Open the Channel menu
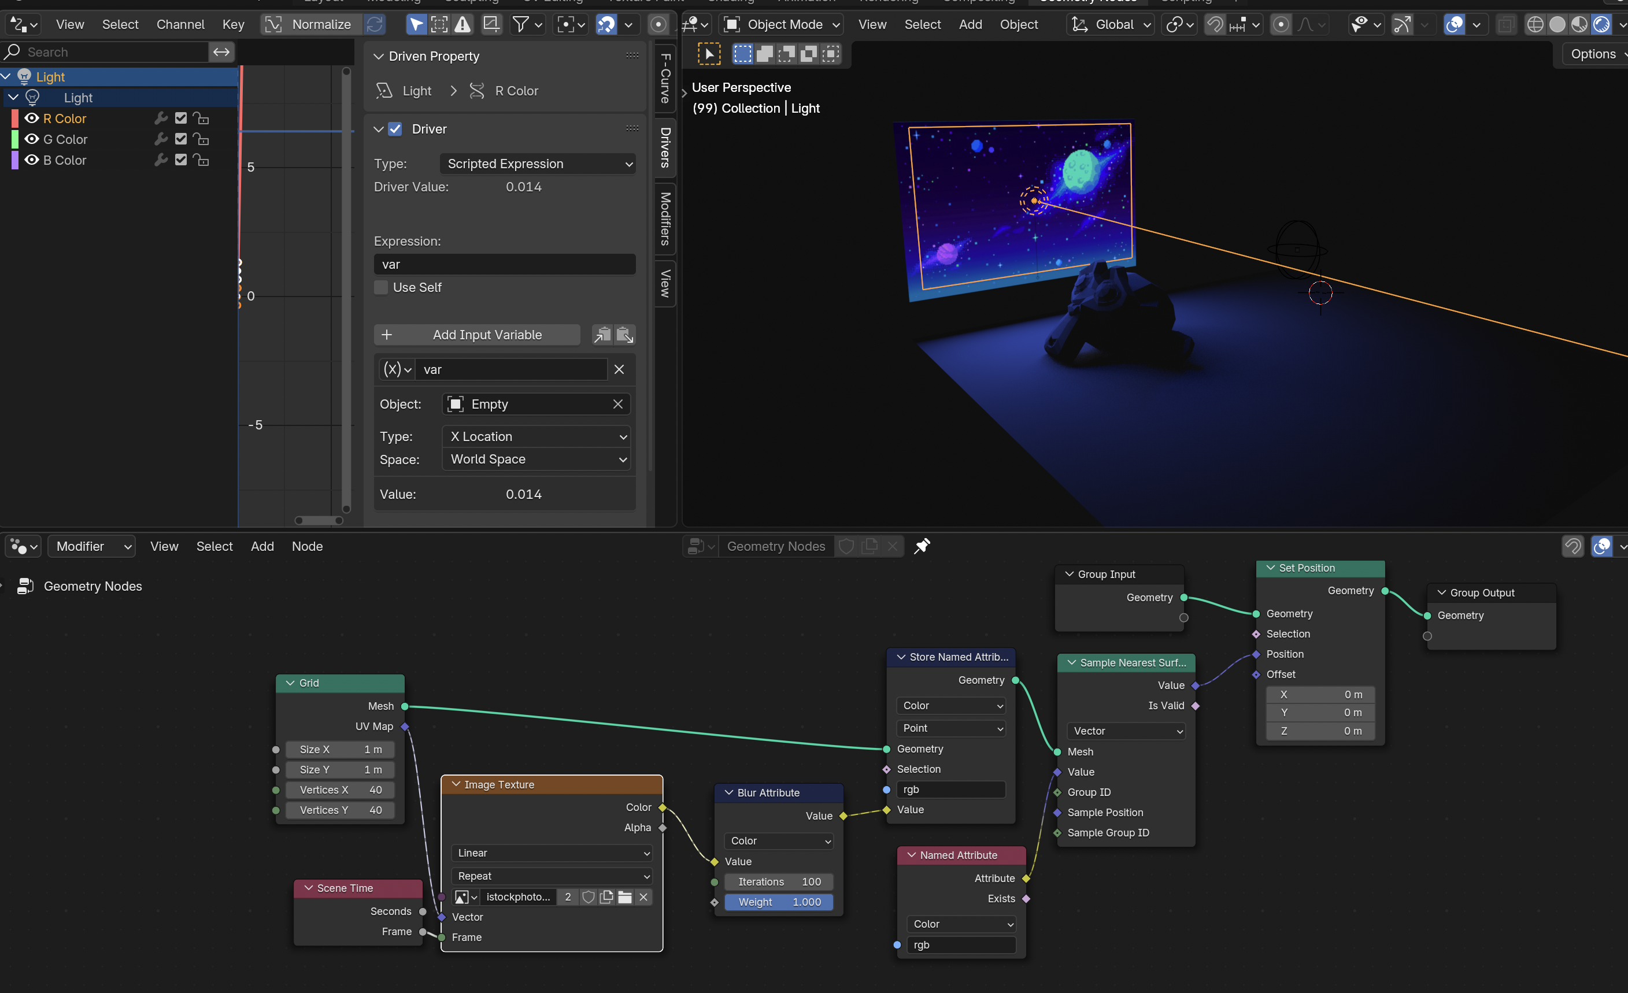 click(180, 24)
